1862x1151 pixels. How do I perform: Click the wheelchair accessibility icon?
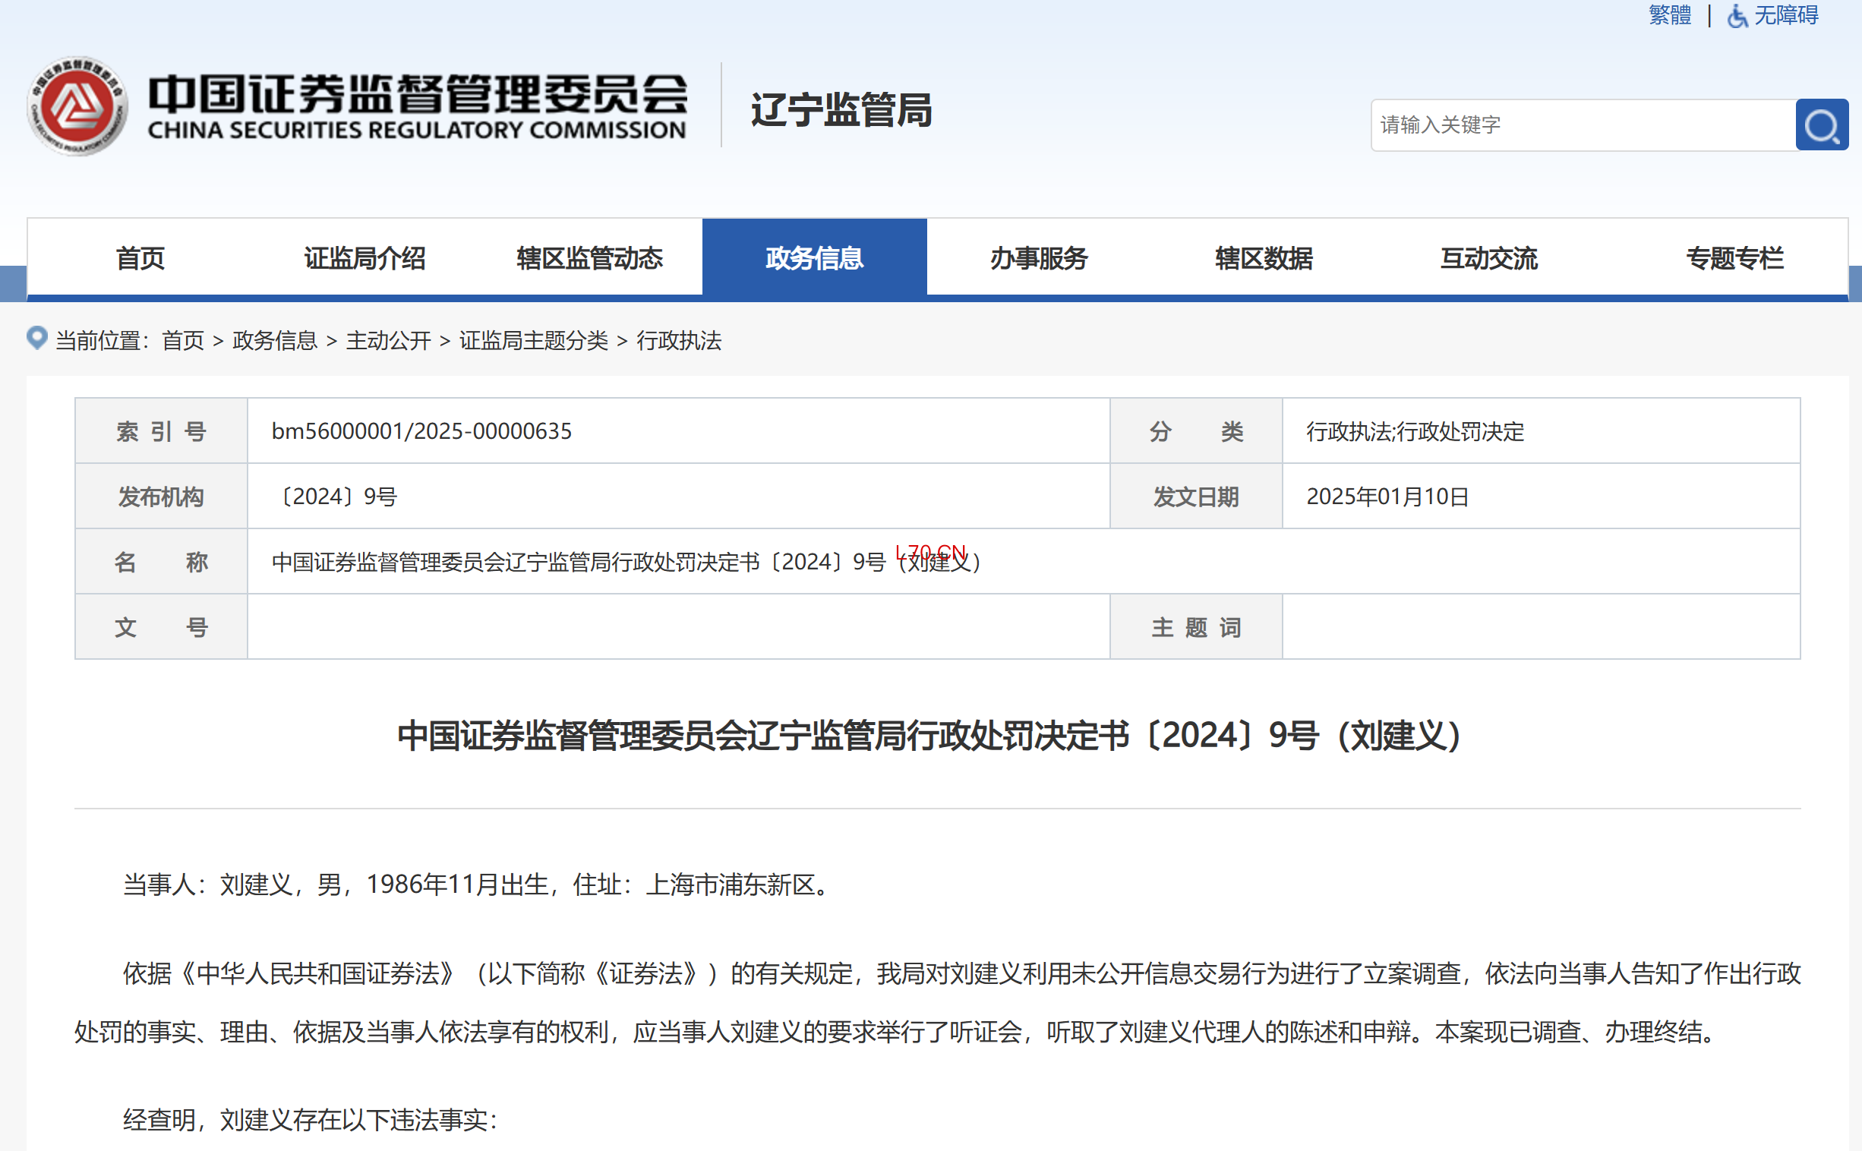1737,15
